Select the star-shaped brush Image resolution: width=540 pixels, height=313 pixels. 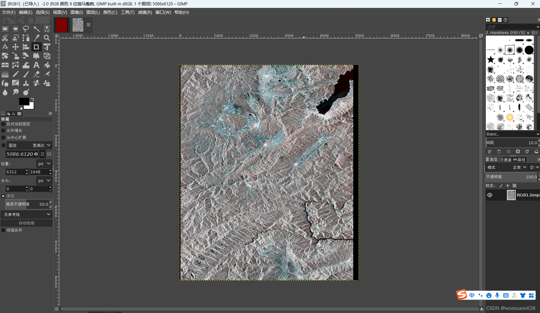pos(491,60)
